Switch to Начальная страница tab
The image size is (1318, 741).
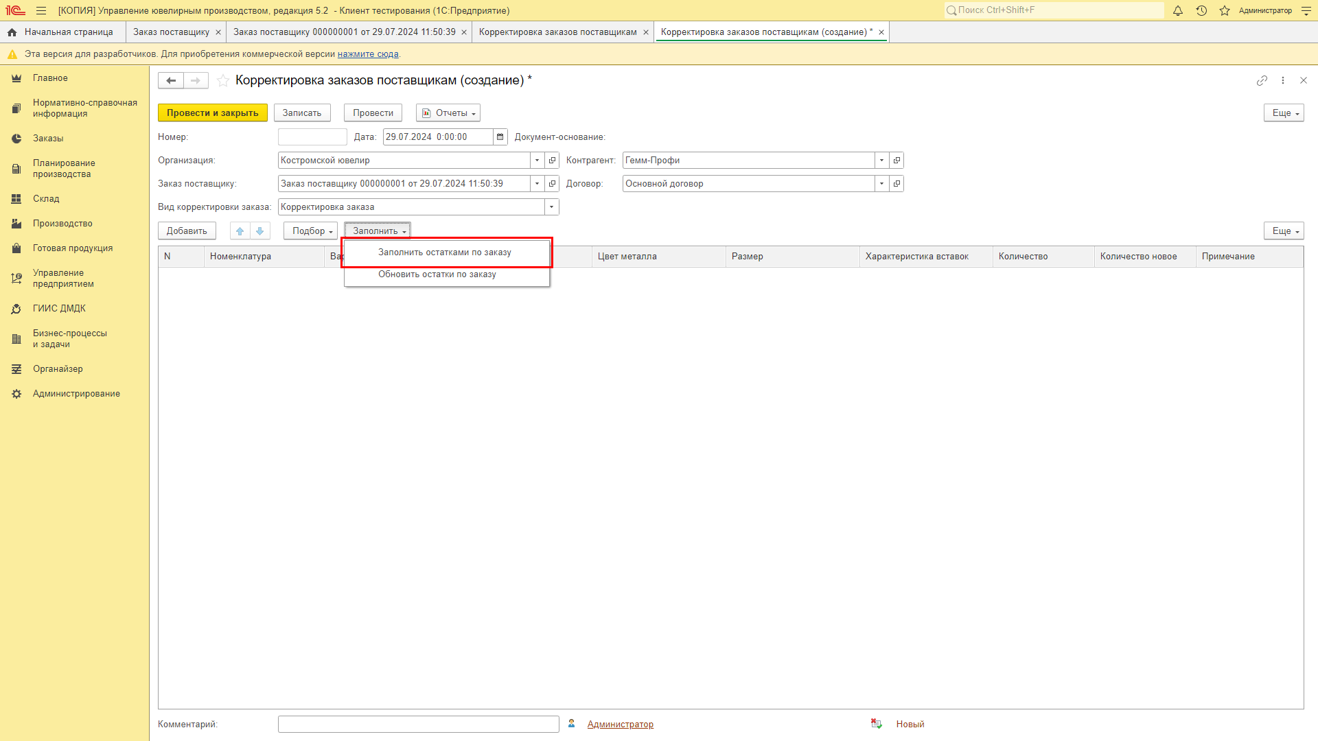69,32
